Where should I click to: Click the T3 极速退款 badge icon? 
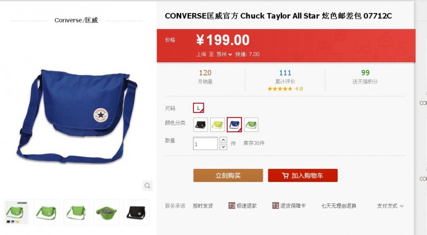pyautogui.click(x=232, y=205)
